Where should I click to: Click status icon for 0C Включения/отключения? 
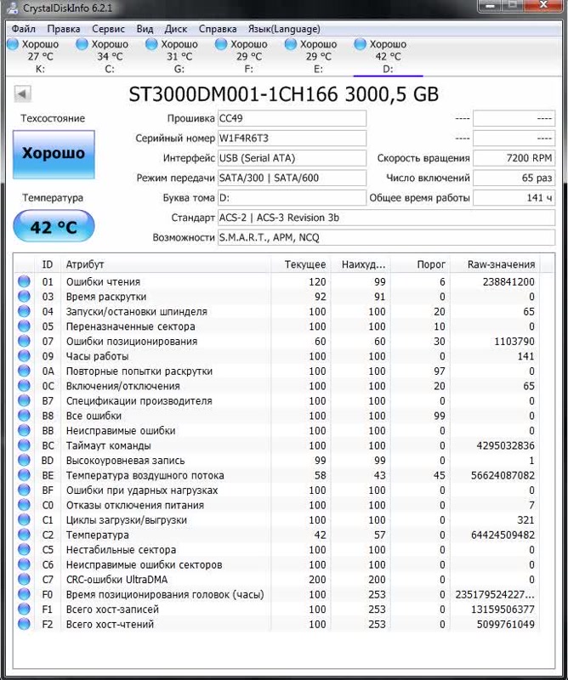click(25, 386)
